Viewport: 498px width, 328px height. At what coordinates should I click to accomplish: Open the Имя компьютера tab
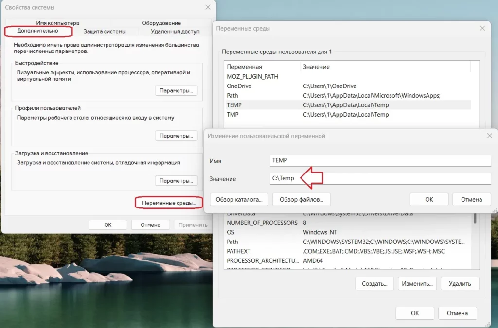point(57,23)
